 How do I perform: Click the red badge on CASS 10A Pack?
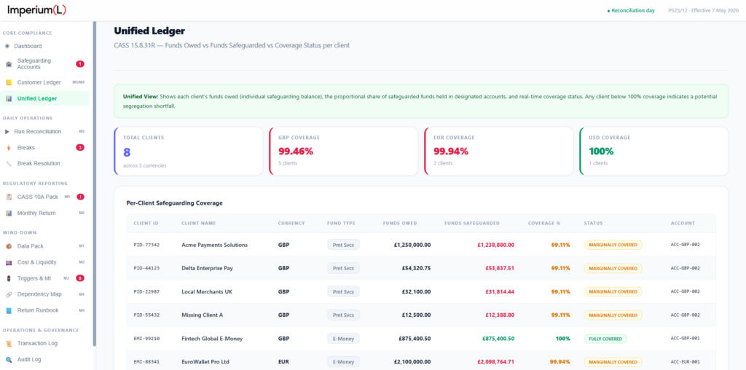[80, 197]
